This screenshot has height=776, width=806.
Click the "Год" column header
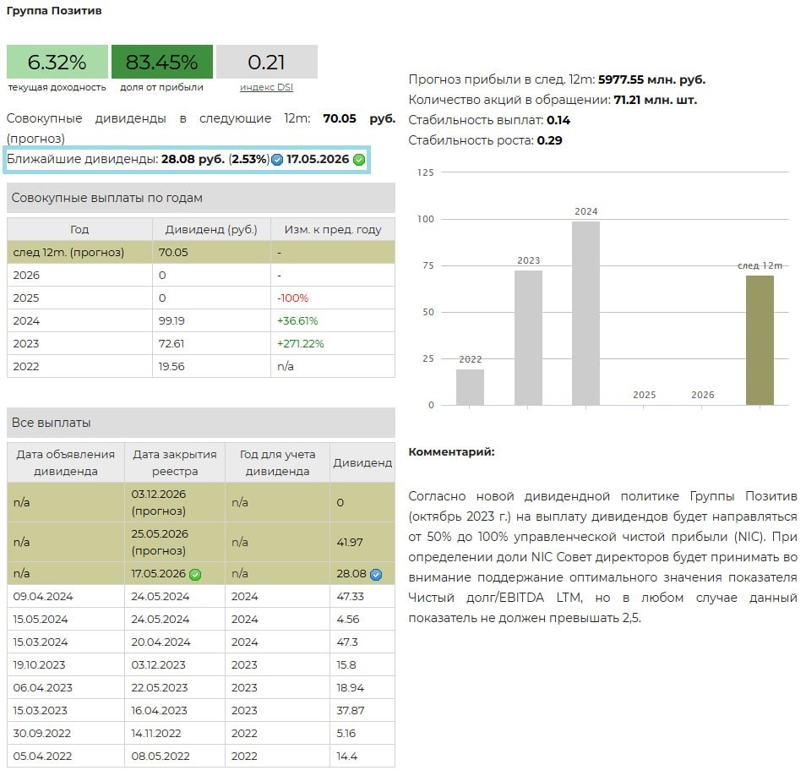[x=79, y=229]
